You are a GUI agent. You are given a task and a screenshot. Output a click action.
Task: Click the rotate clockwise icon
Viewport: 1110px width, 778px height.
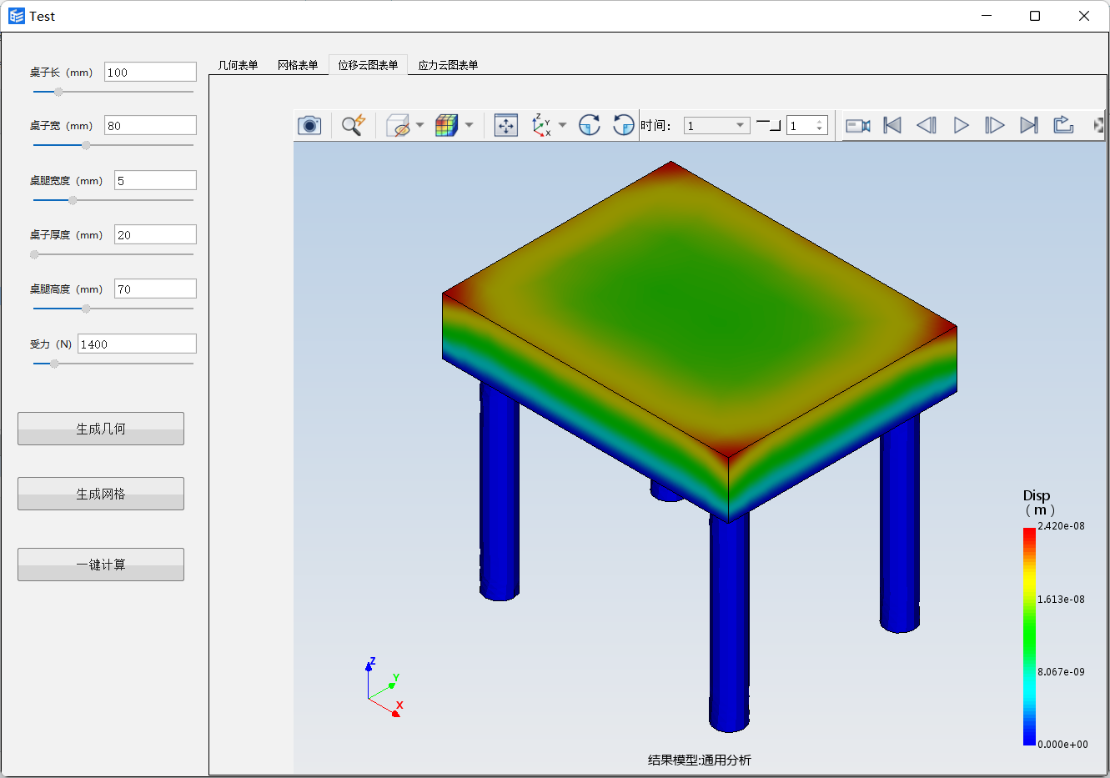pyautogui.click(x=590, y=125)
